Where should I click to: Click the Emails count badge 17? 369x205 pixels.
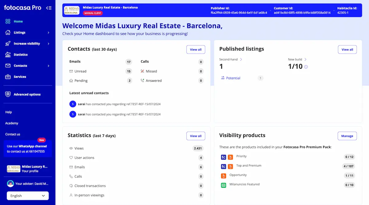[x=129, y=62]
